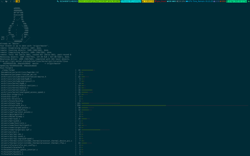Click fs/bcachefs/bcachefs.h file name
This screenshot has height=156, width=250.
pos(13,147)
